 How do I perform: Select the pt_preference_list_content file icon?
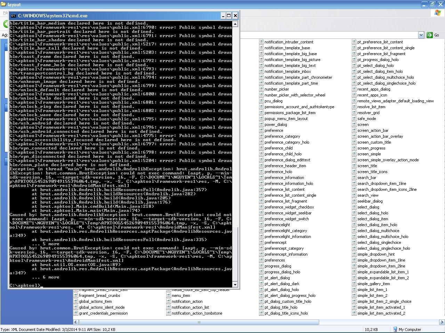(x=354, y=42)
